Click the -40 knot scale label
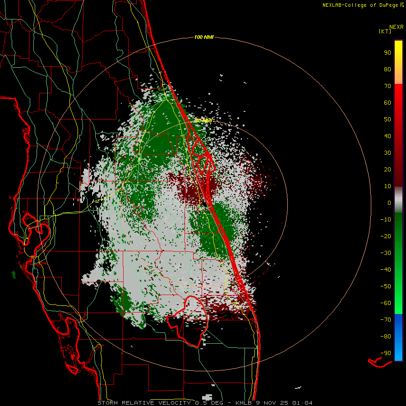This screenshot has height=406, width=406. 386,270
